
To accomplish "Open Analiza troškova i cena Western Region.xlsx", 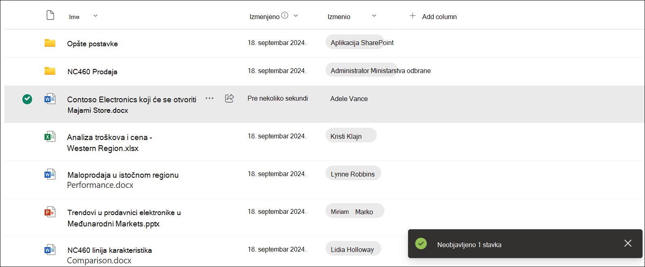I will (x=110, y=143).
